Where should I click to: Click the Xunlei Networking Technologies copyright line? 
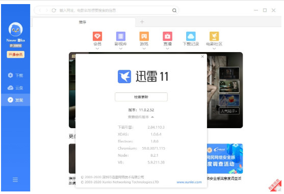coord(120,182)
